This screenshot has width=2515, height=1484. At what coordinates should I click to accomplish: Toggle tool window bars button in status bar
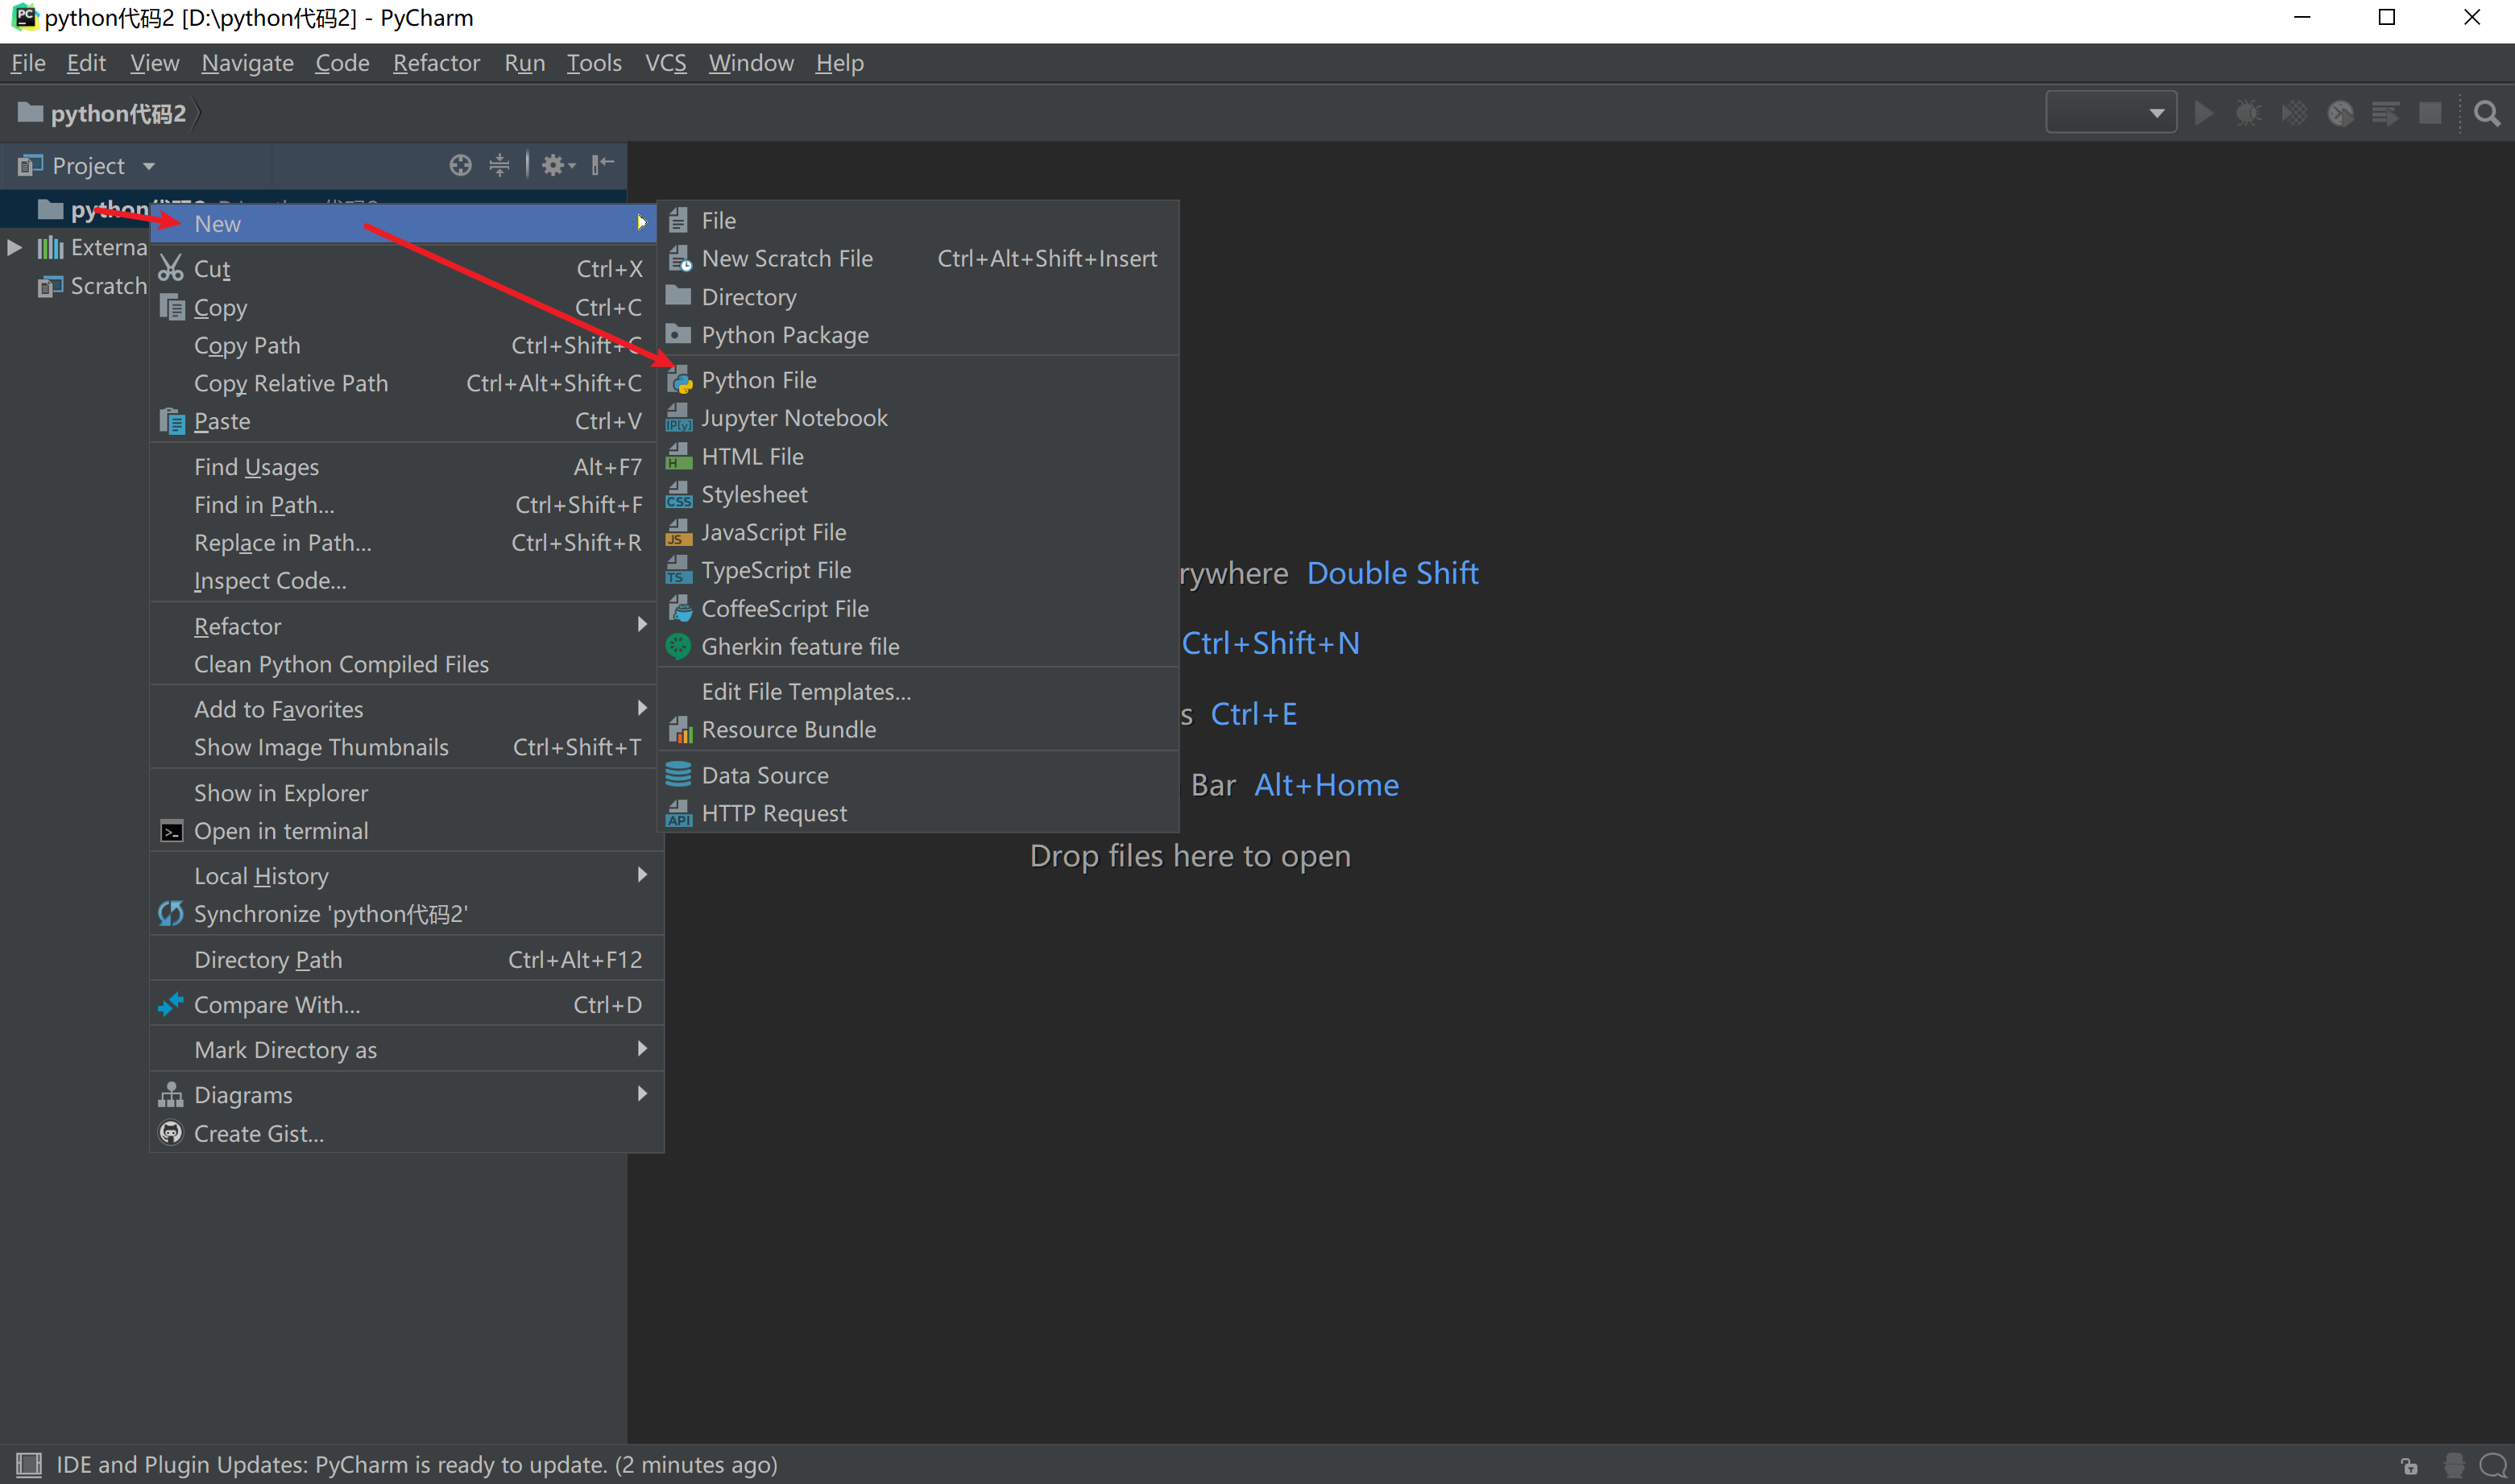pos(29,1465)
